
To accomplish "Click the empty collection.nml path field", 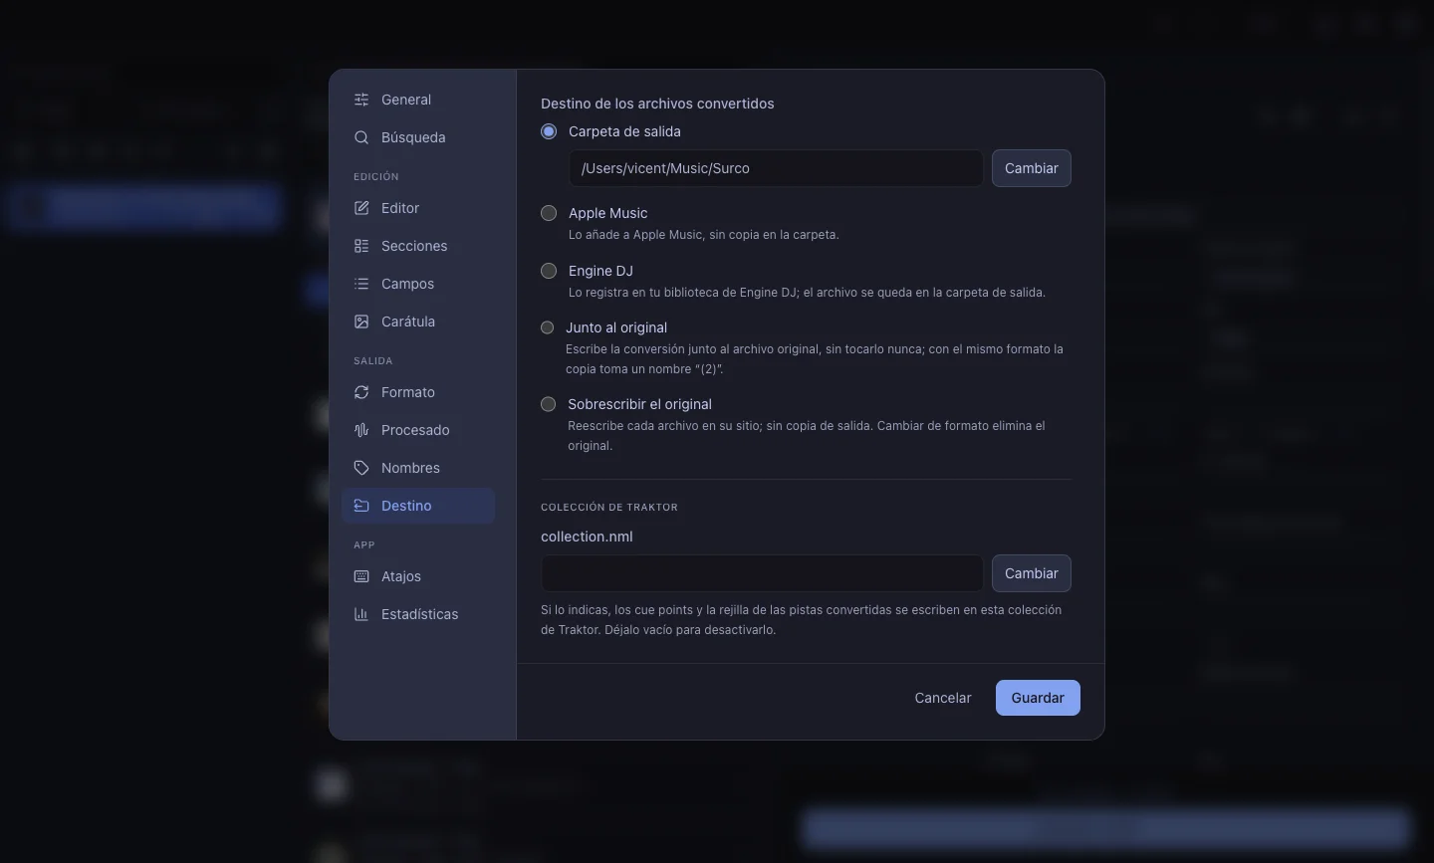I will [x=762, y=573].
